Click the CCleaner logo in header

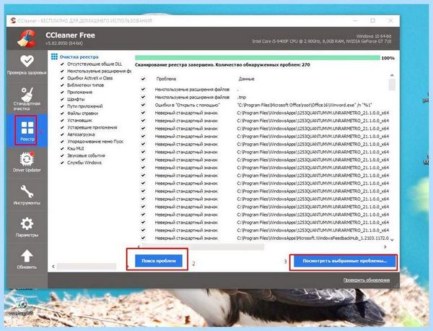27,38
